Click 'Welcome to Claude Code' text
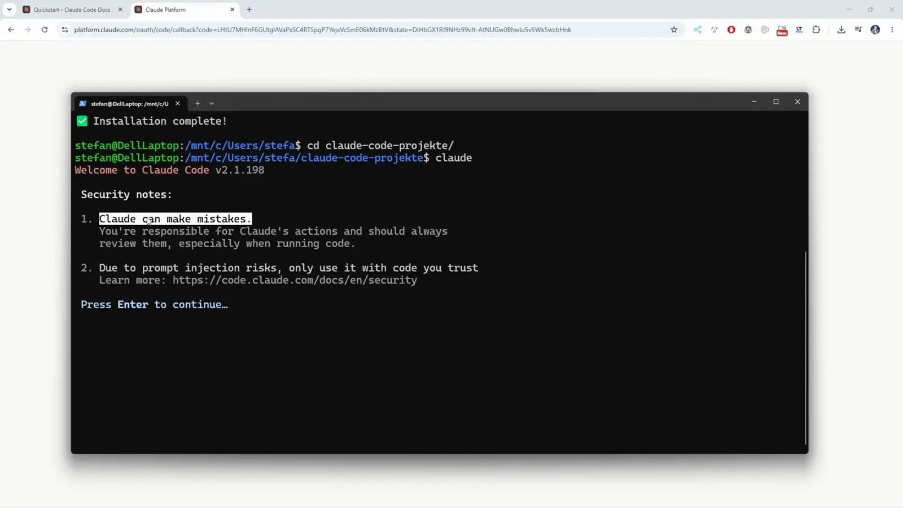This screenshot has height=508, width=903. click(x=142, y=170)
